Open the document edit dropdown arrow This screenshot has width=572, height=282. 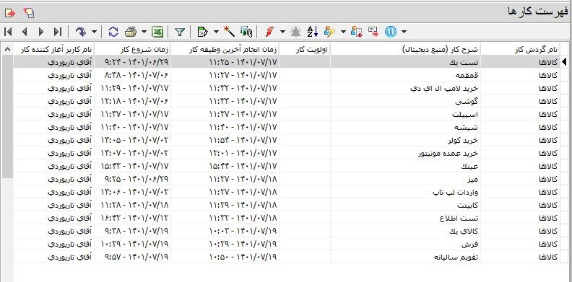click(x=216, y=32)
